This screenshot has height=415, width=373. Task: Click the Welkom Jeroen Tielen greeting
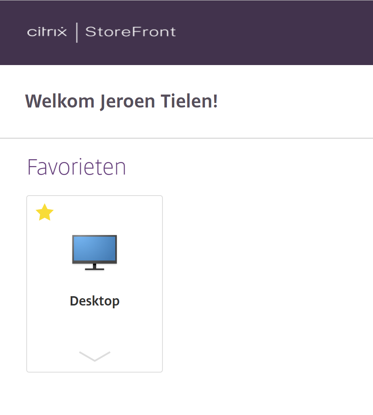pyautogui.click(x=121, y=101)
